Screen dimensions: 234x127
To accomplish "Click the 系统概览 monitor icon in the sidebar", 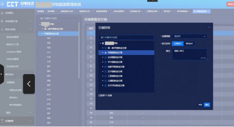I will tap(2, 13).
